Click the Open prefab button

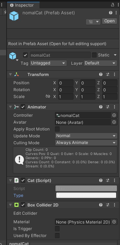[110, 21]
